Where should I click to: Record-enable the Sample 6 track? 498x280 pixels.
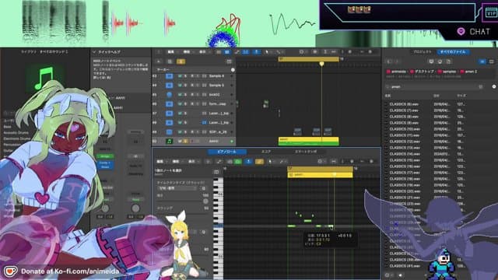192,76
